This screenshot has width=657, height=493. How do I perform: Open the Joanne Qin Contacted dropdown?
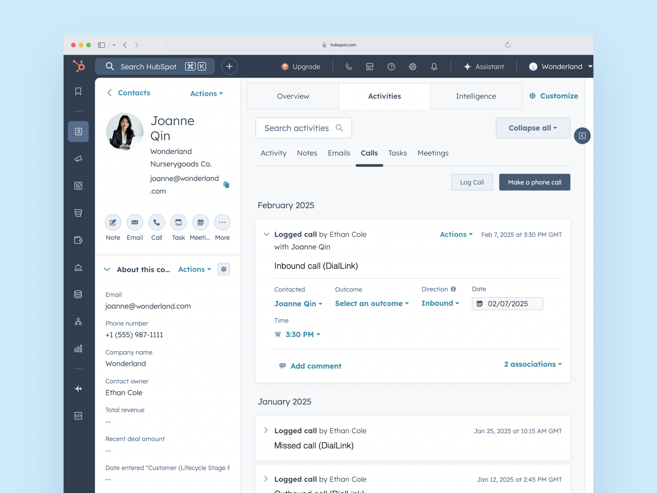click(298, 304)
